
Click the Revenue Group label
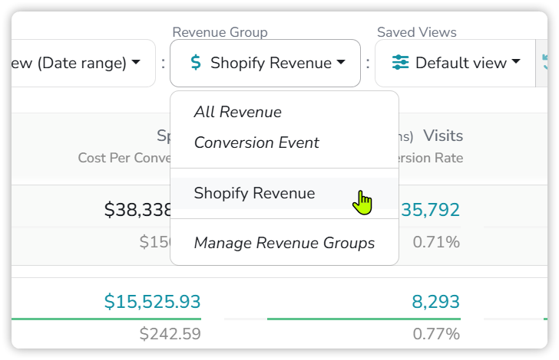(220, 32)
